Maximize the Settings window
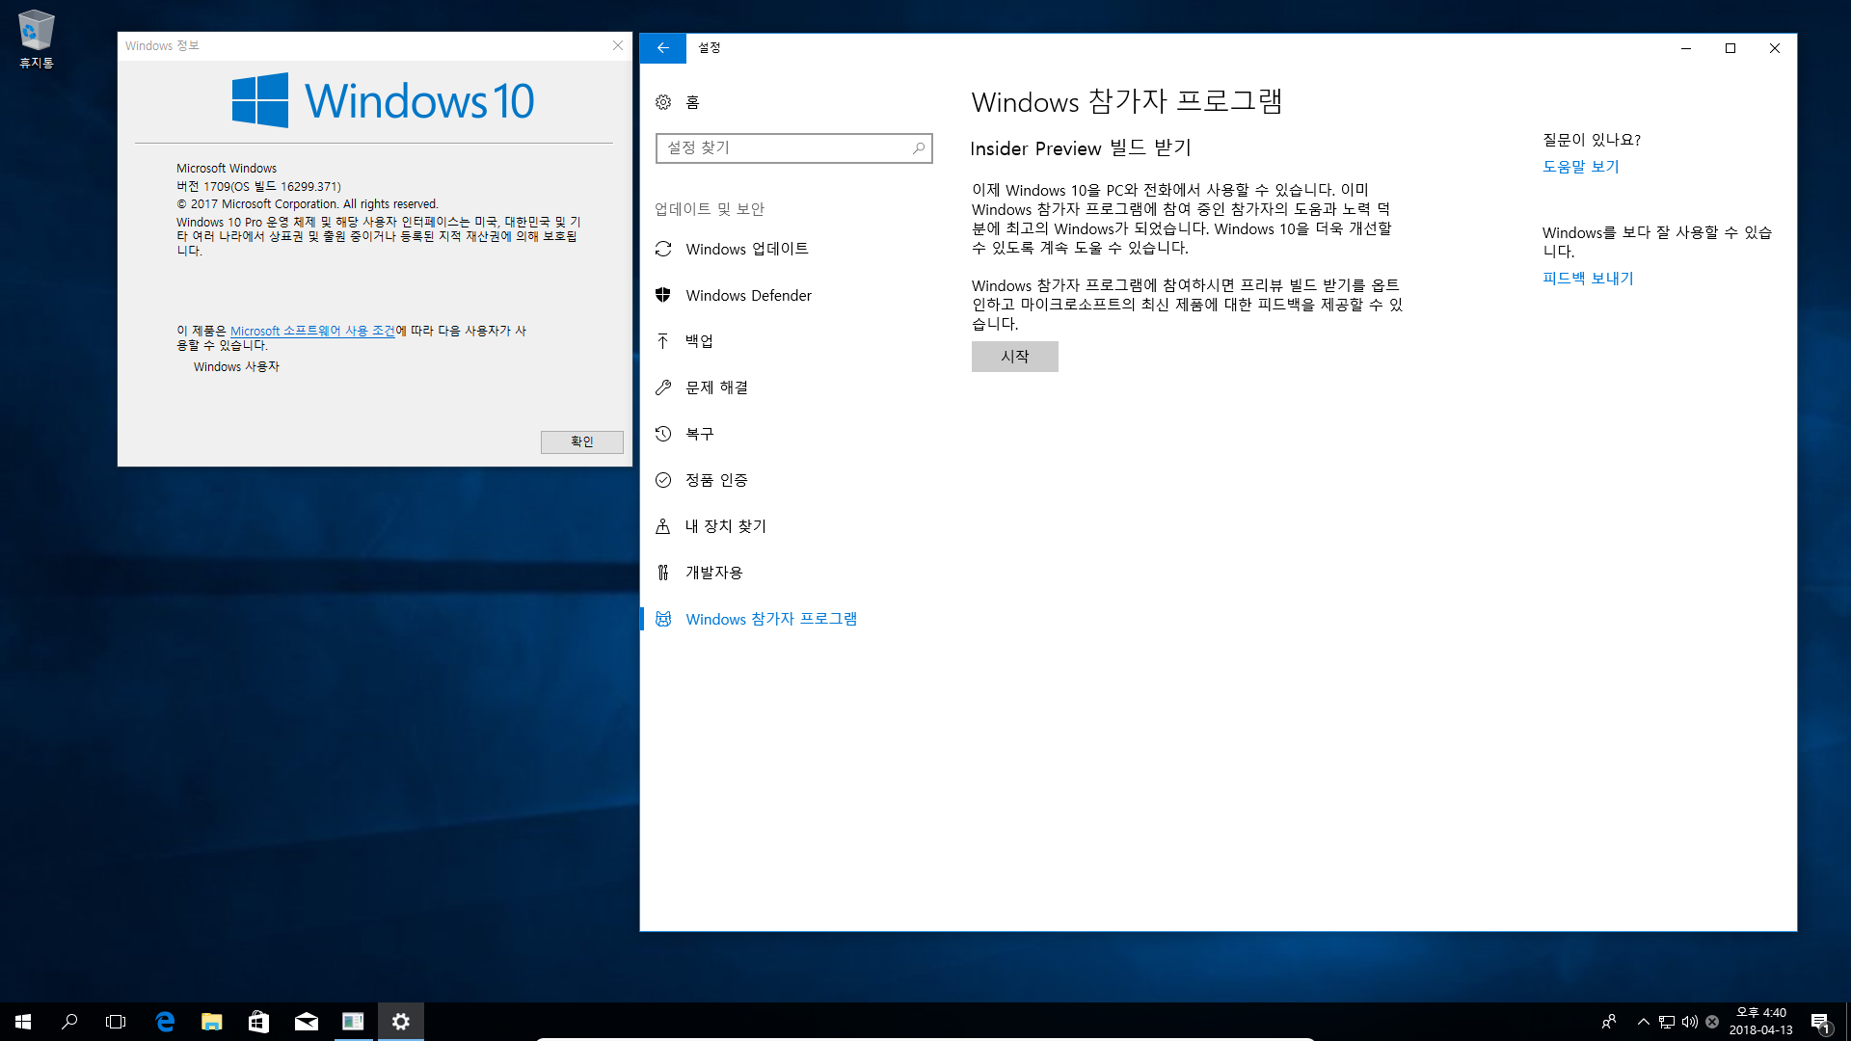Viewport: 1851px width, 1041px height. coord(1730,48)
